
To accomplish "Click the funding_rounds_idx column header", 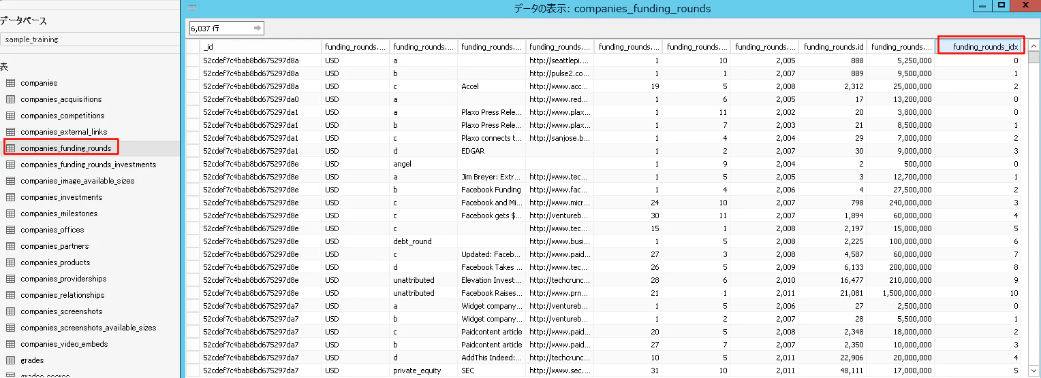I will pyautogui.click(x=978, y=47).
